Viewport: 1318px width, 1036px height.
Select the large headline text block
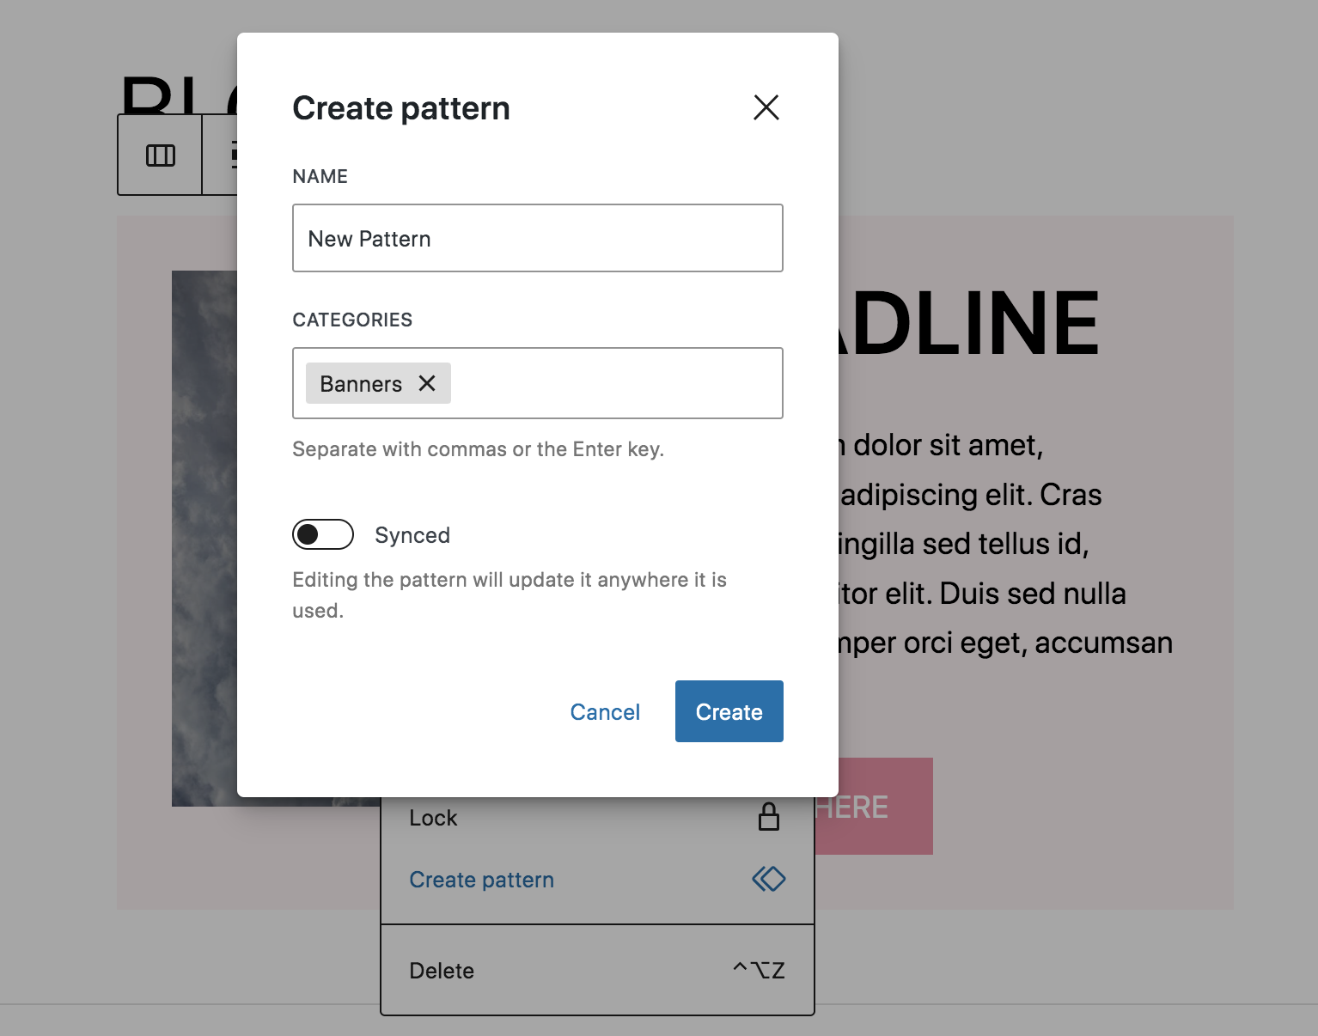pos(971,324)
